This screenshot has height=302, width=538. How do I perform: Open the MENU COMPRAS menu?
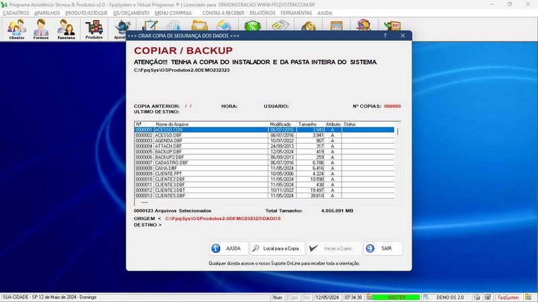tap(173, 13)
